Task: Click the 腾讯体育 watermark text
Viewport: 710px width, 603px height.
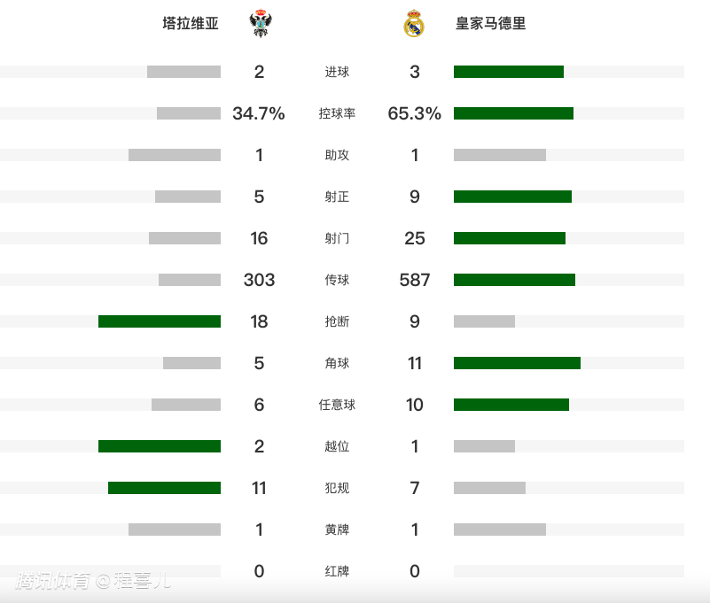Action: [x=53, y=581]
